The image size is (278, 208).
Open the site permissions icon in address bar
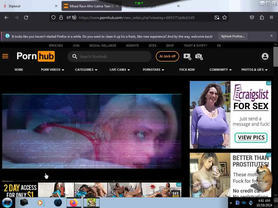[x=68, y=17]
